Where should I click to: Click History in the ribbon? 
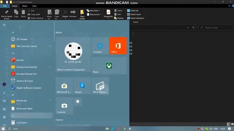click(119, 18)
